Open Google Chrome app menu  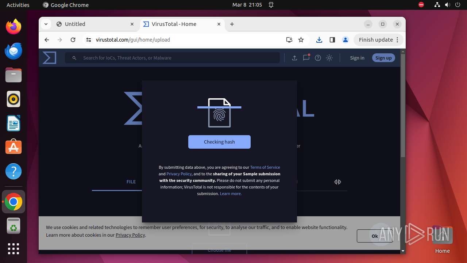66,5
